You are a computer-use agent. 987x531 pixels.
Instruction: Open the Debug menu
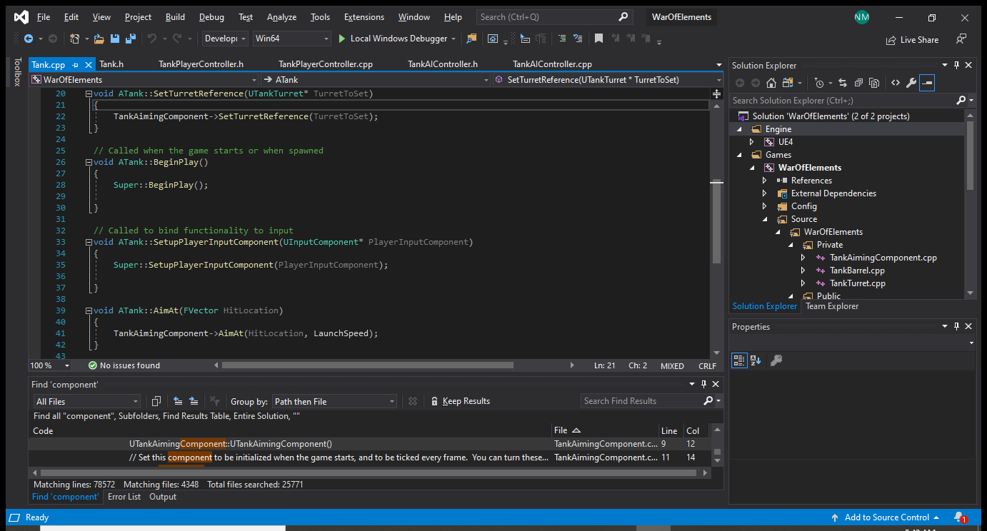[211, 17]
